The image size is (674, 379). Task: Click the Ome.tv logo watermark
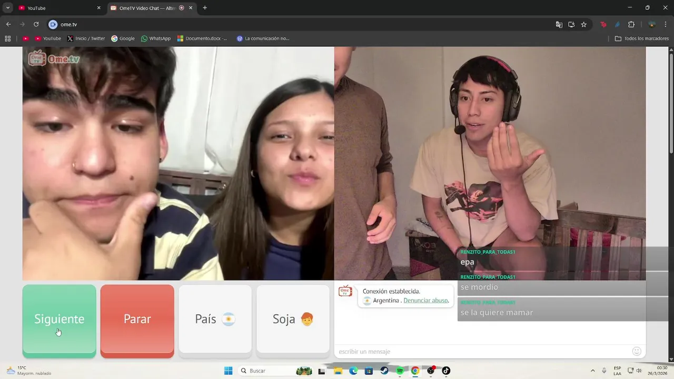point(54,58)
